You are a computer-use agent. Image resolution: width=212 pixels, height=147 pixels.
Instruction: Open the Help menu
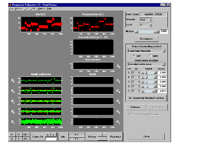click(x=49, y=8)
